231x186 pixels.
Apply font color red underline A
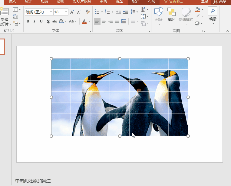coord(84,21)
